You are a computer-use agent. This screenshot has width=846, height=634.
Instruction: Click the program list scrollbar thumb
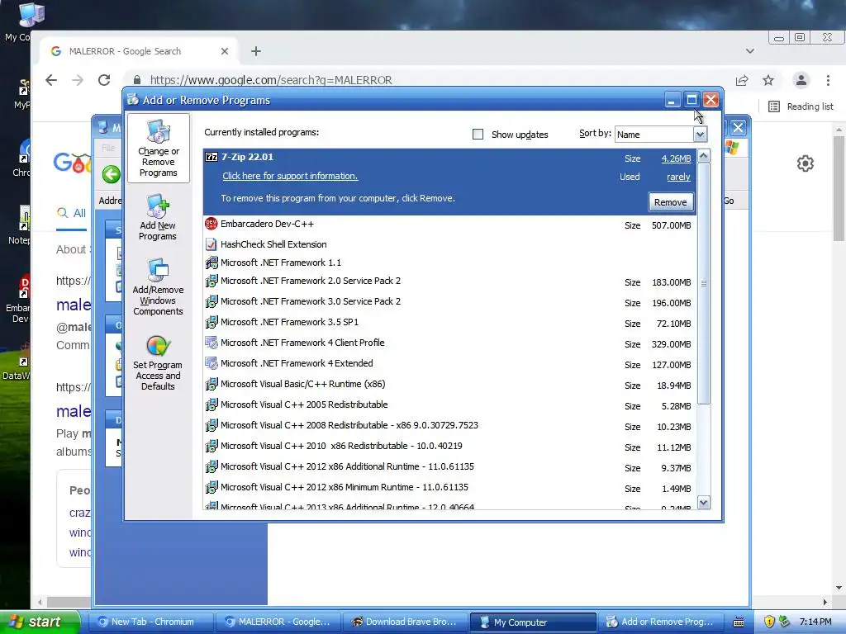[x=704, y=284]
